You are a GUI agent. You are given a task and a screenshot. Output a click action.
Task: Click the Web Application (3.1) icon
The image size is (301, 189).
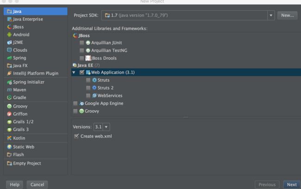88,72
